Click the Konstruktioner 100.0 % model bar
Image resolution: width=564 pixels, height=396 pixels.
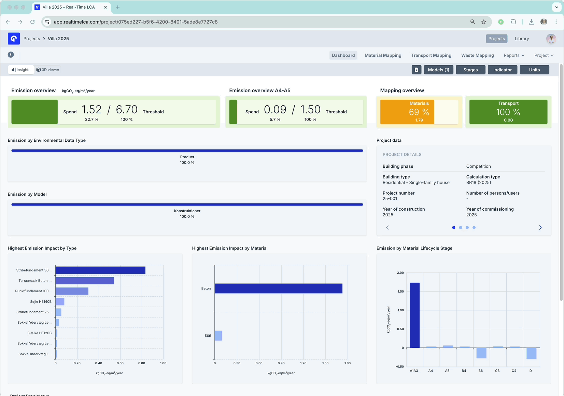click(x=187, y=204)
